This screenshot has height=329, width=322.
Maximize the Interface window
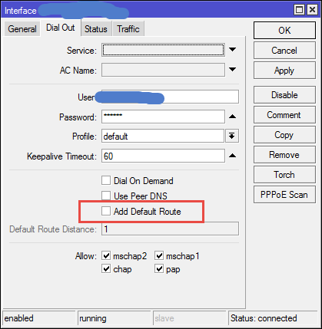(x=300, y=10)
